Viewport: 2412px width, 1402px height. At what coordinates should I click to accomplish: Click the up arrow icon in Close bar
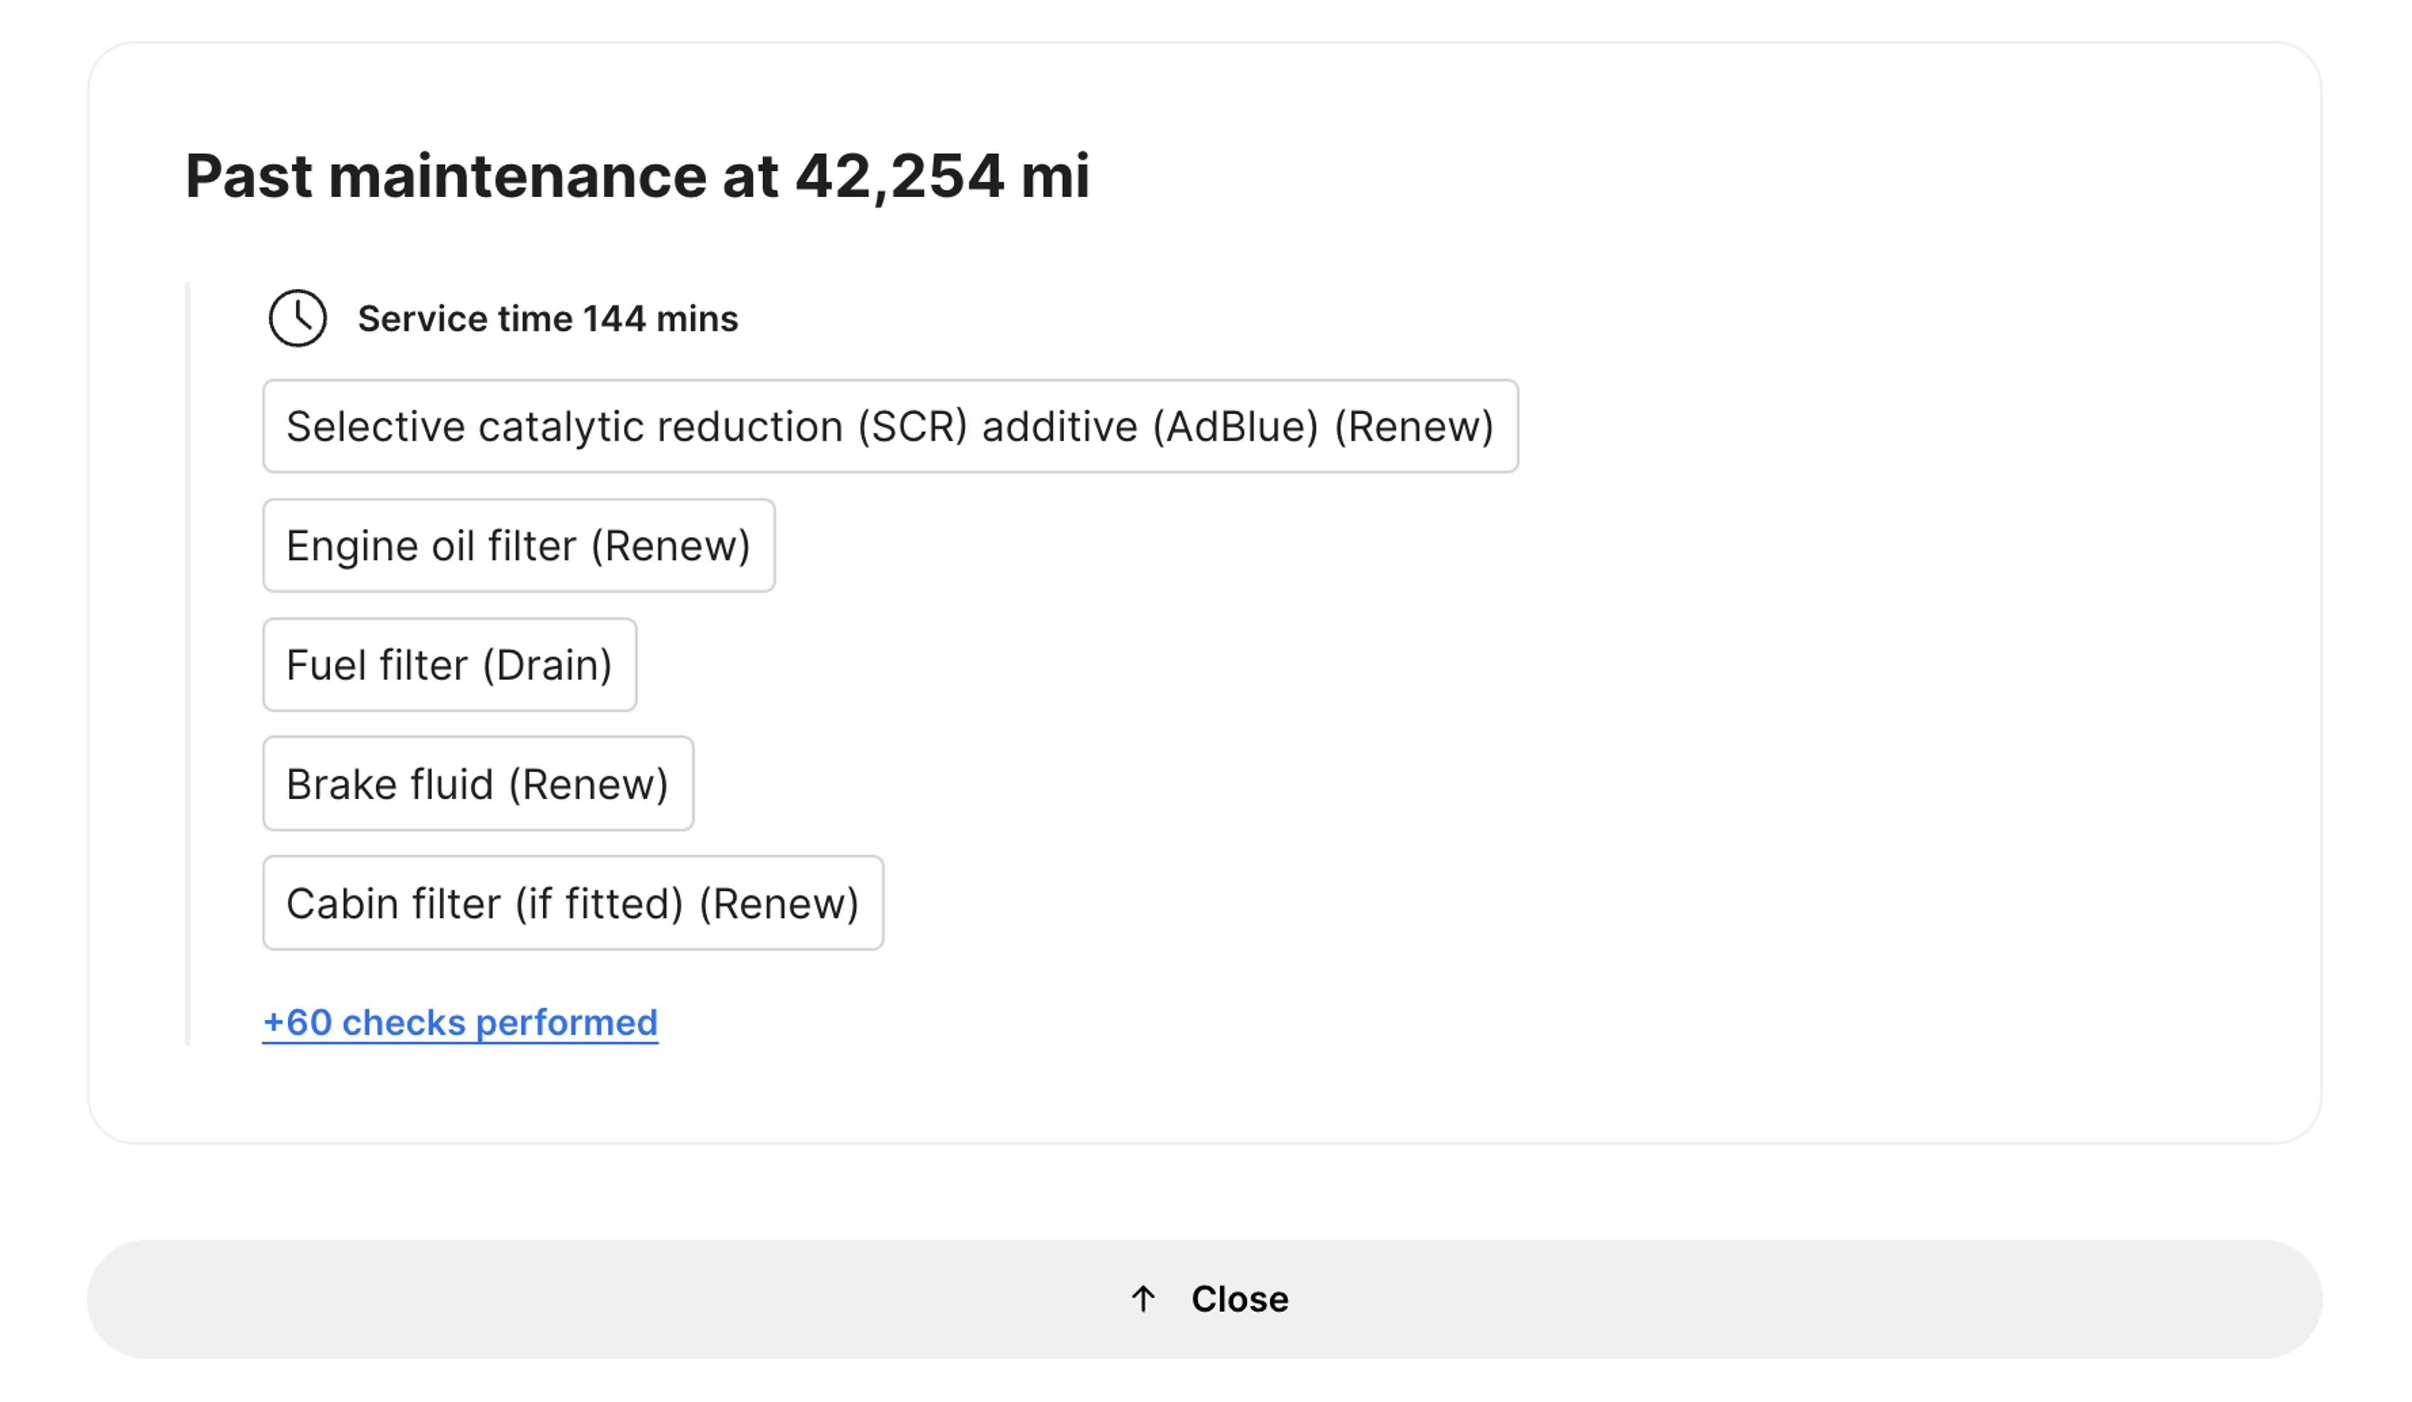tap(1143, 1298)
